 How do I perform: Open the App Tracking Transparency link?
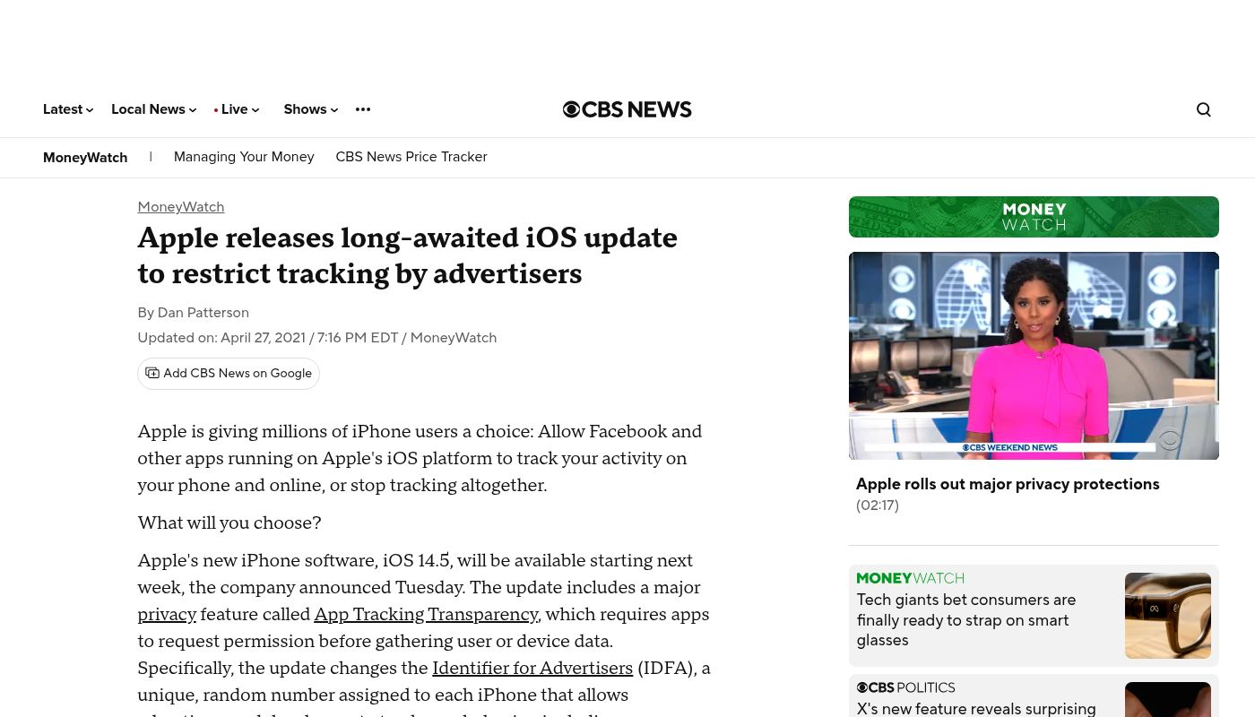(x=426, y=615)
